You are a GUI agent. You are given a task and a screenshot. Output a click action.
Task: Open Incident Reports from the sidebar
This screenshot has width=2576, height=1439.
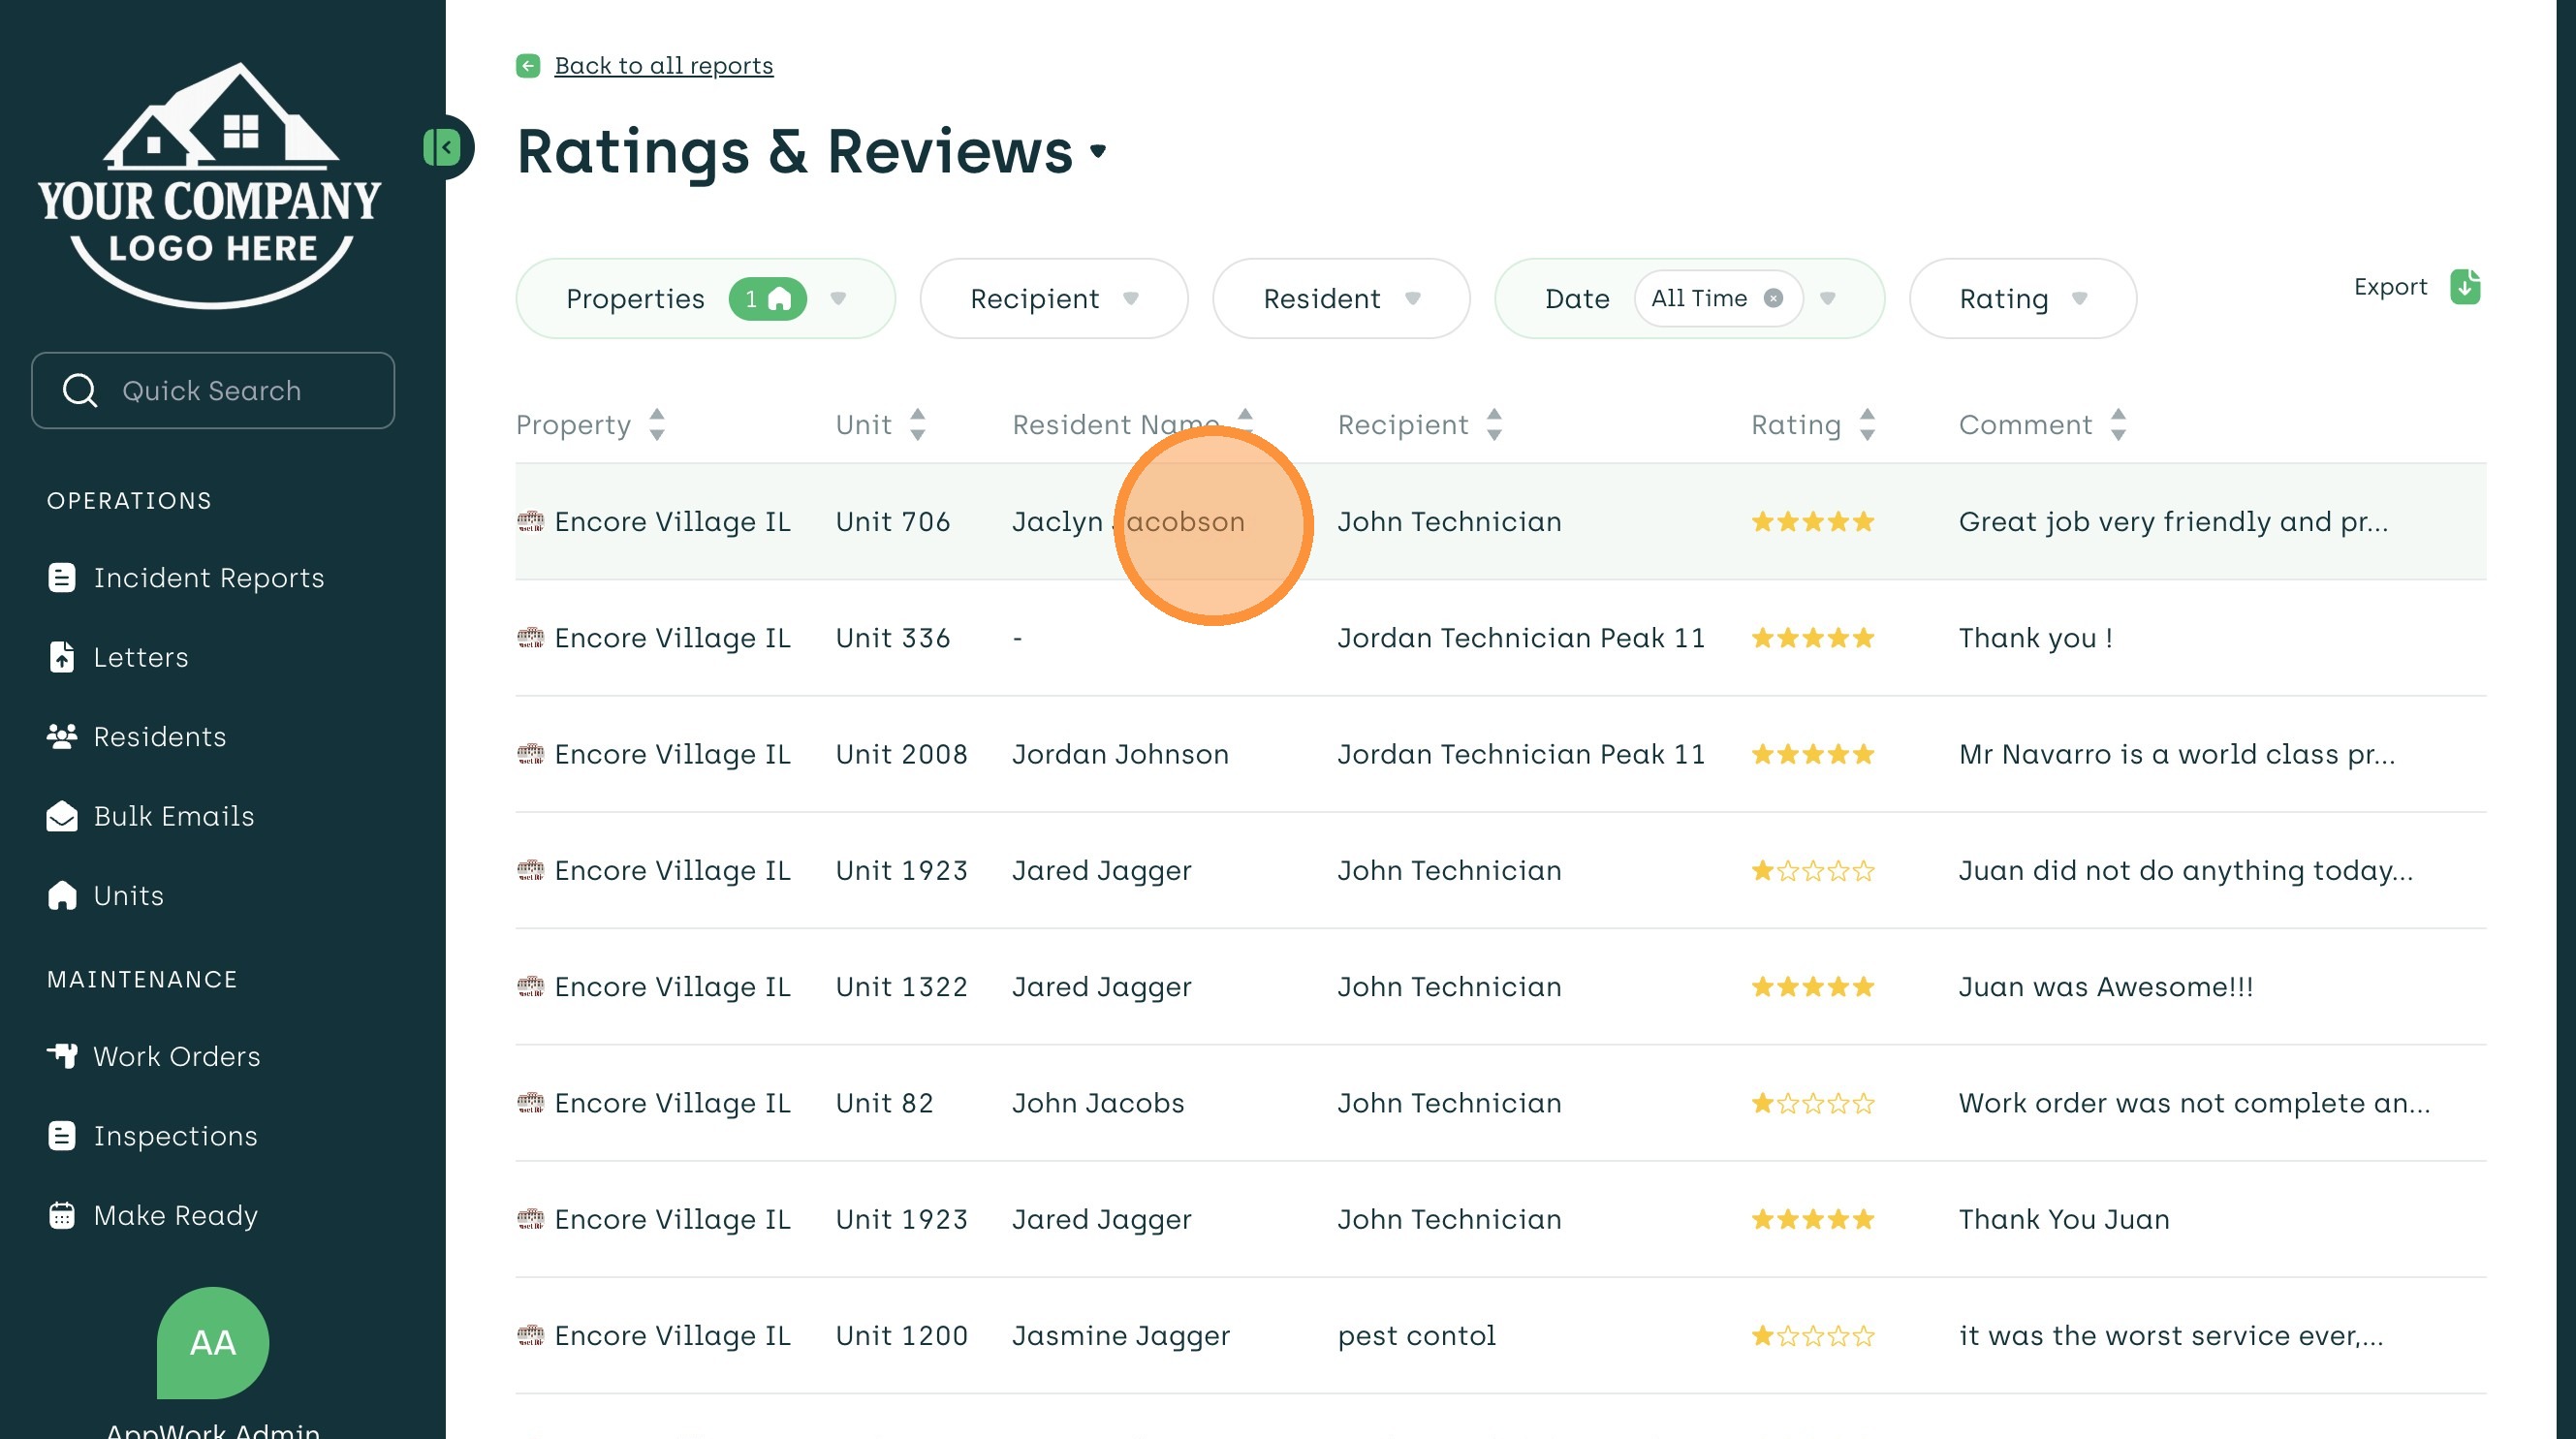coord(208,578)
